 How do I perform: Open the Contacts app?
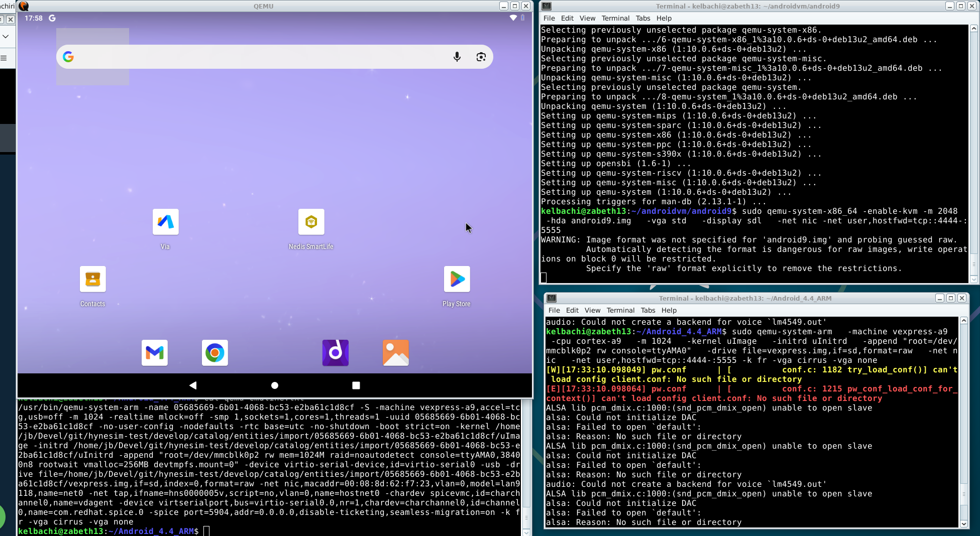pos(93,279)
